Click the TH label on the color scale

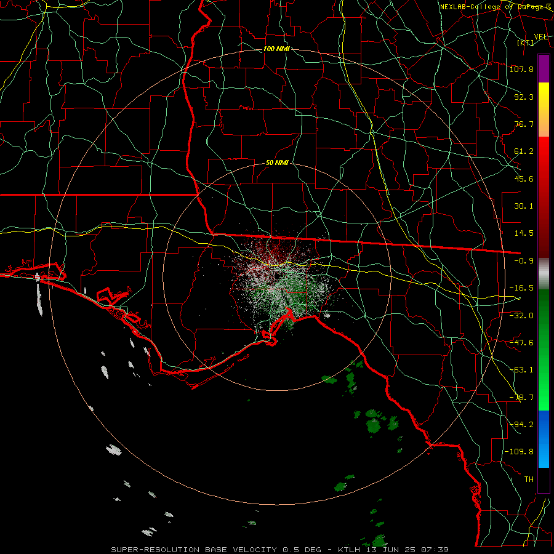(529, 479)
